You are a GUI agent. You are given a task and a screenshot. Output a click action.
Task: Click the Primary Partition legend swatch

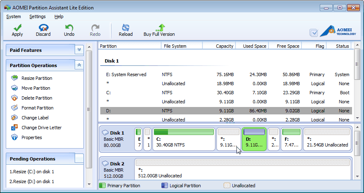102,186
